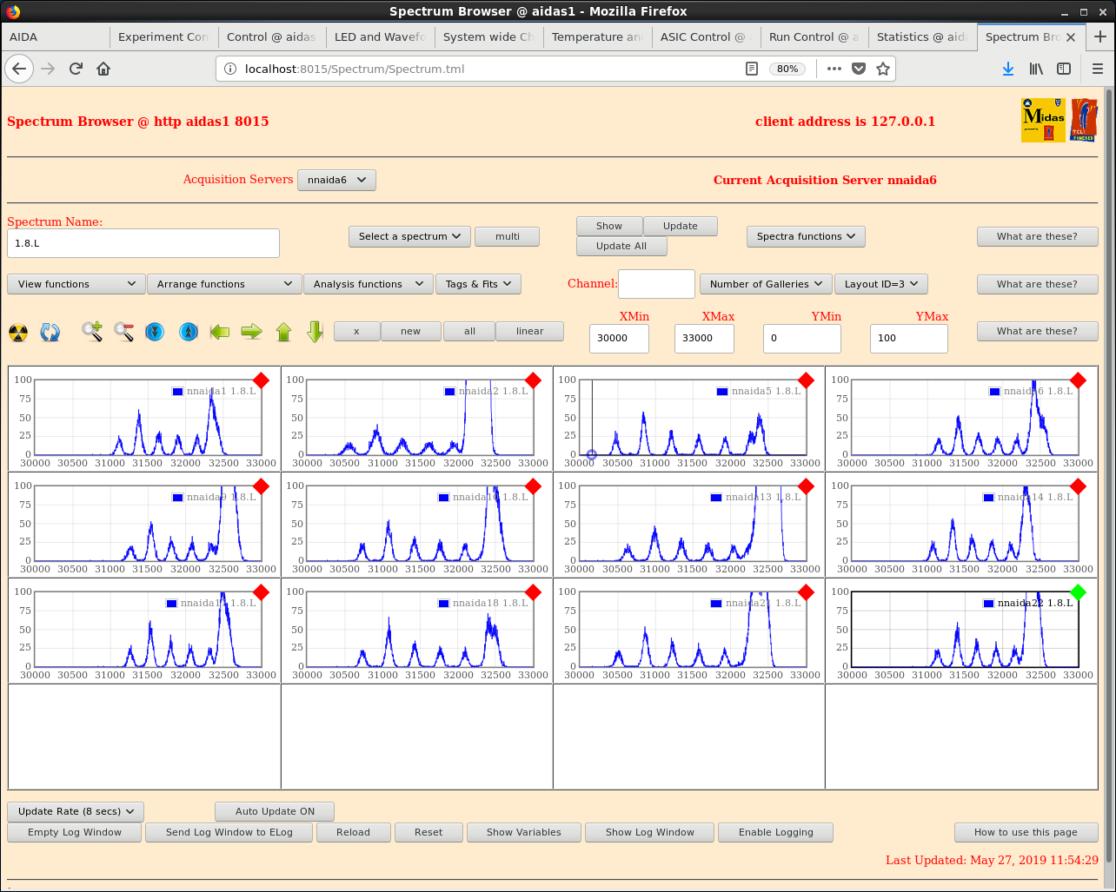Expand the View functions dropdown
Image resolution: width=1116 pixels, height=892 pixels.
pos(76,284)
